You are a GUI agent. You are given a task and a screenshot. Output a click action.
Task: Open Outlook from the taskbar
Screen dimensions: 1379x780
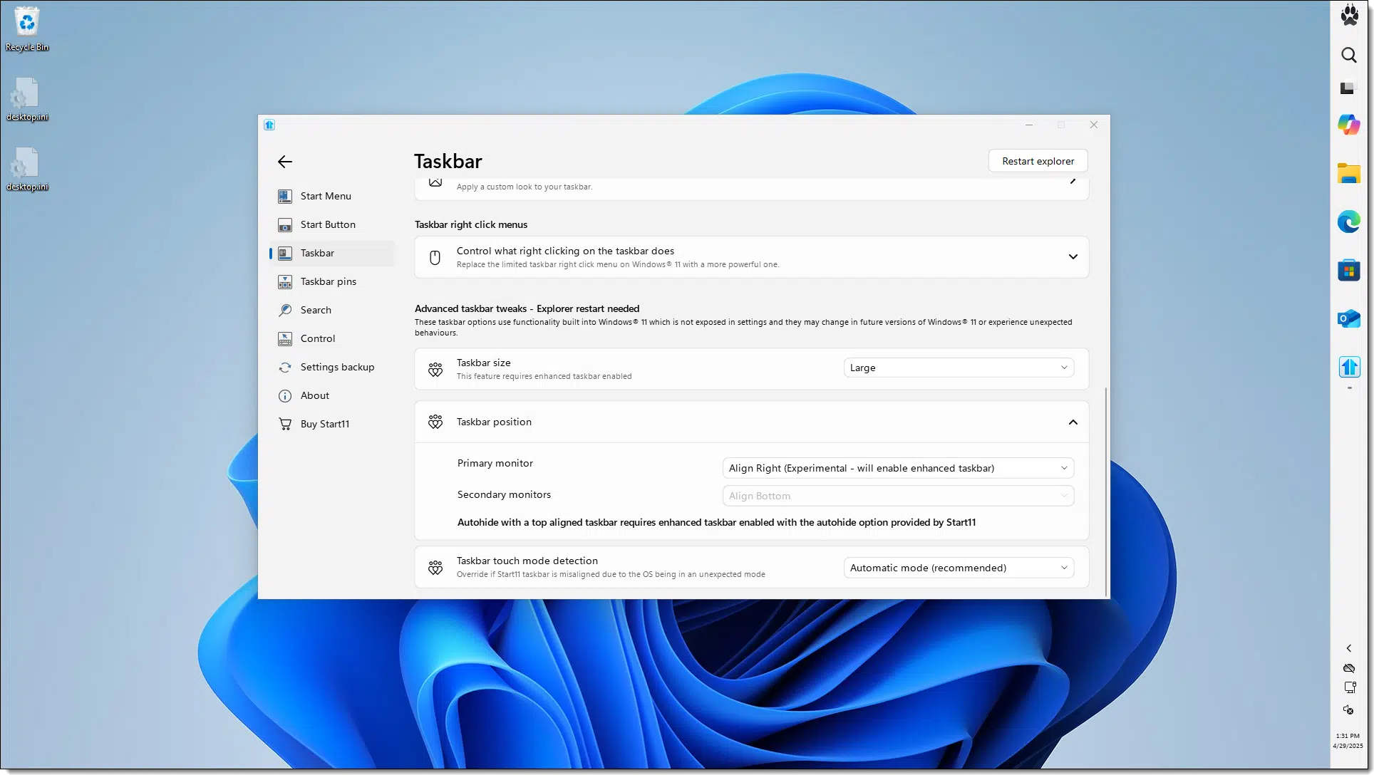pyautogui.click(x=1349, y=318)
